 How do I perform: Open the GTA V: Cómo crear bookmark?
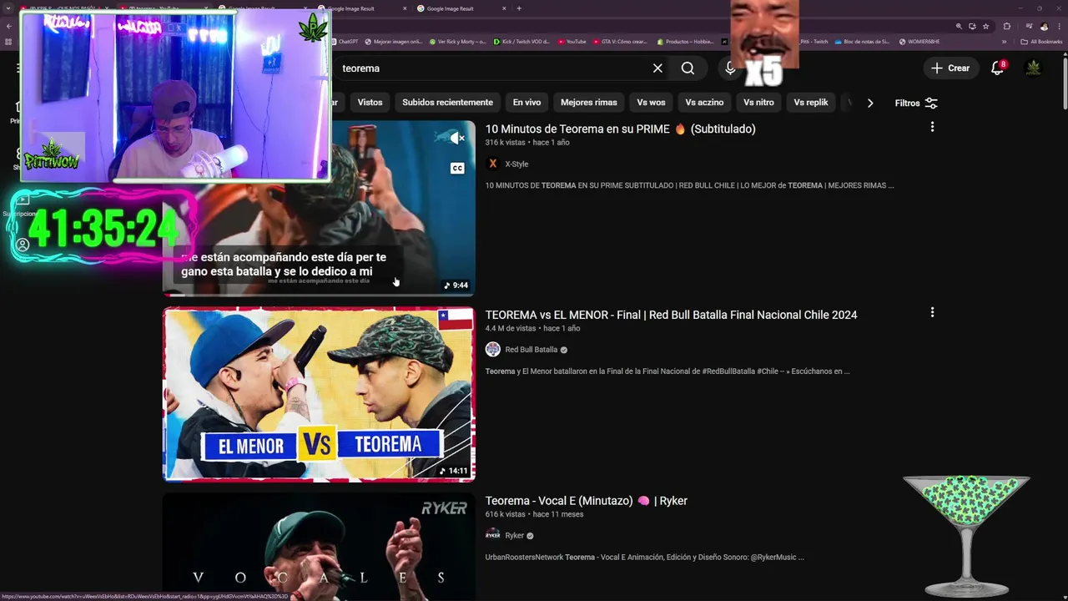click(x=619, y=42)
